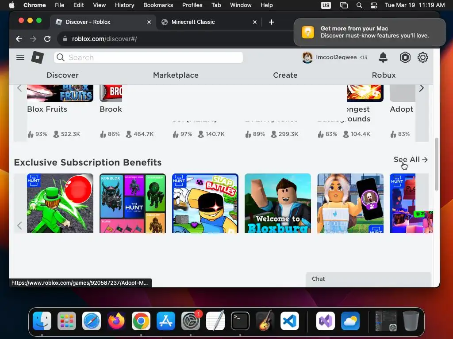Image resolution: width=453 pixels, height=339 pixels.
Task: Click the browser forward arrow
Action: (33, 39)
